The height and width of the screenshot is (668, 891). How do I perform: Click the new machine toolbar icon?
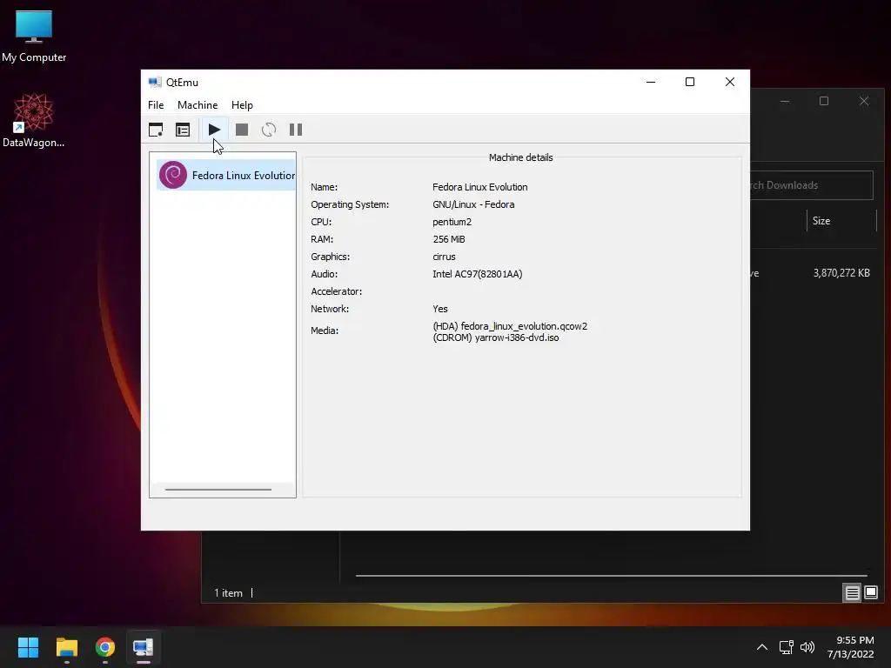pos(156,130)
